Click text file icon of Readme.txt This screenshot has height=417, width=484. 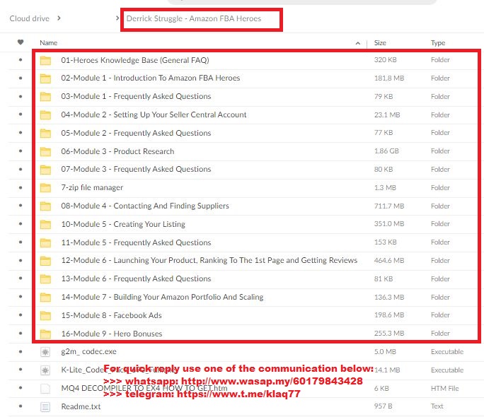(45, 407)
